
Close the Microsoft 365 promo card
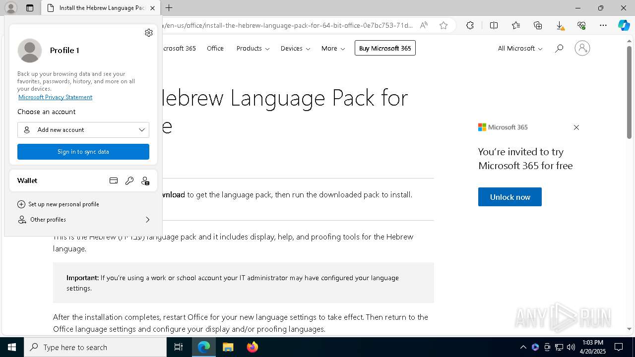576,127
